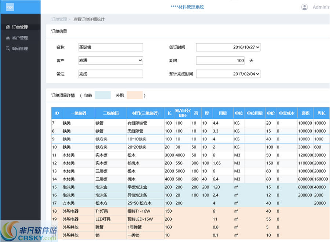Click the 包装 light blue color swatch

[x=103, y=95]
